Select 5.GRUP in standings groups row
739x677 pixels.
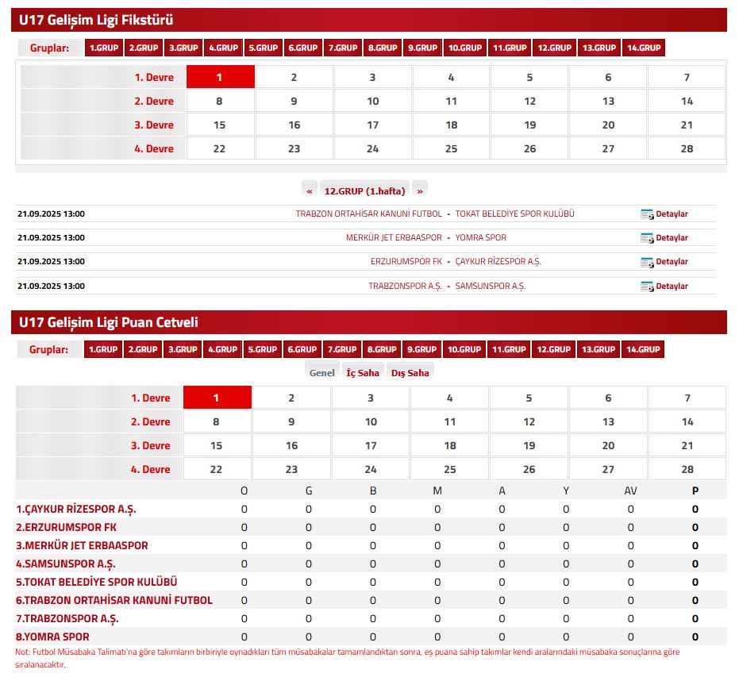pyautogui.click(x=262, y=349)
